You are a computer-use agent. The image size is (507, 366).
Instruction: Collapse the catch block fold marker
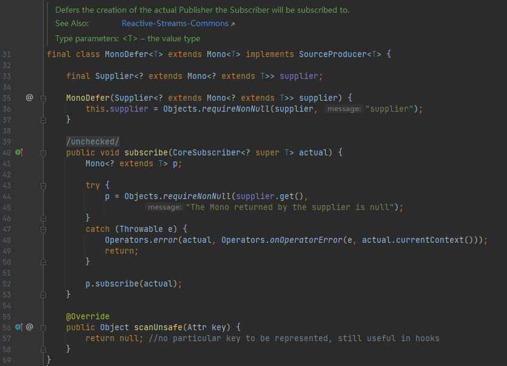pos(43,229)
